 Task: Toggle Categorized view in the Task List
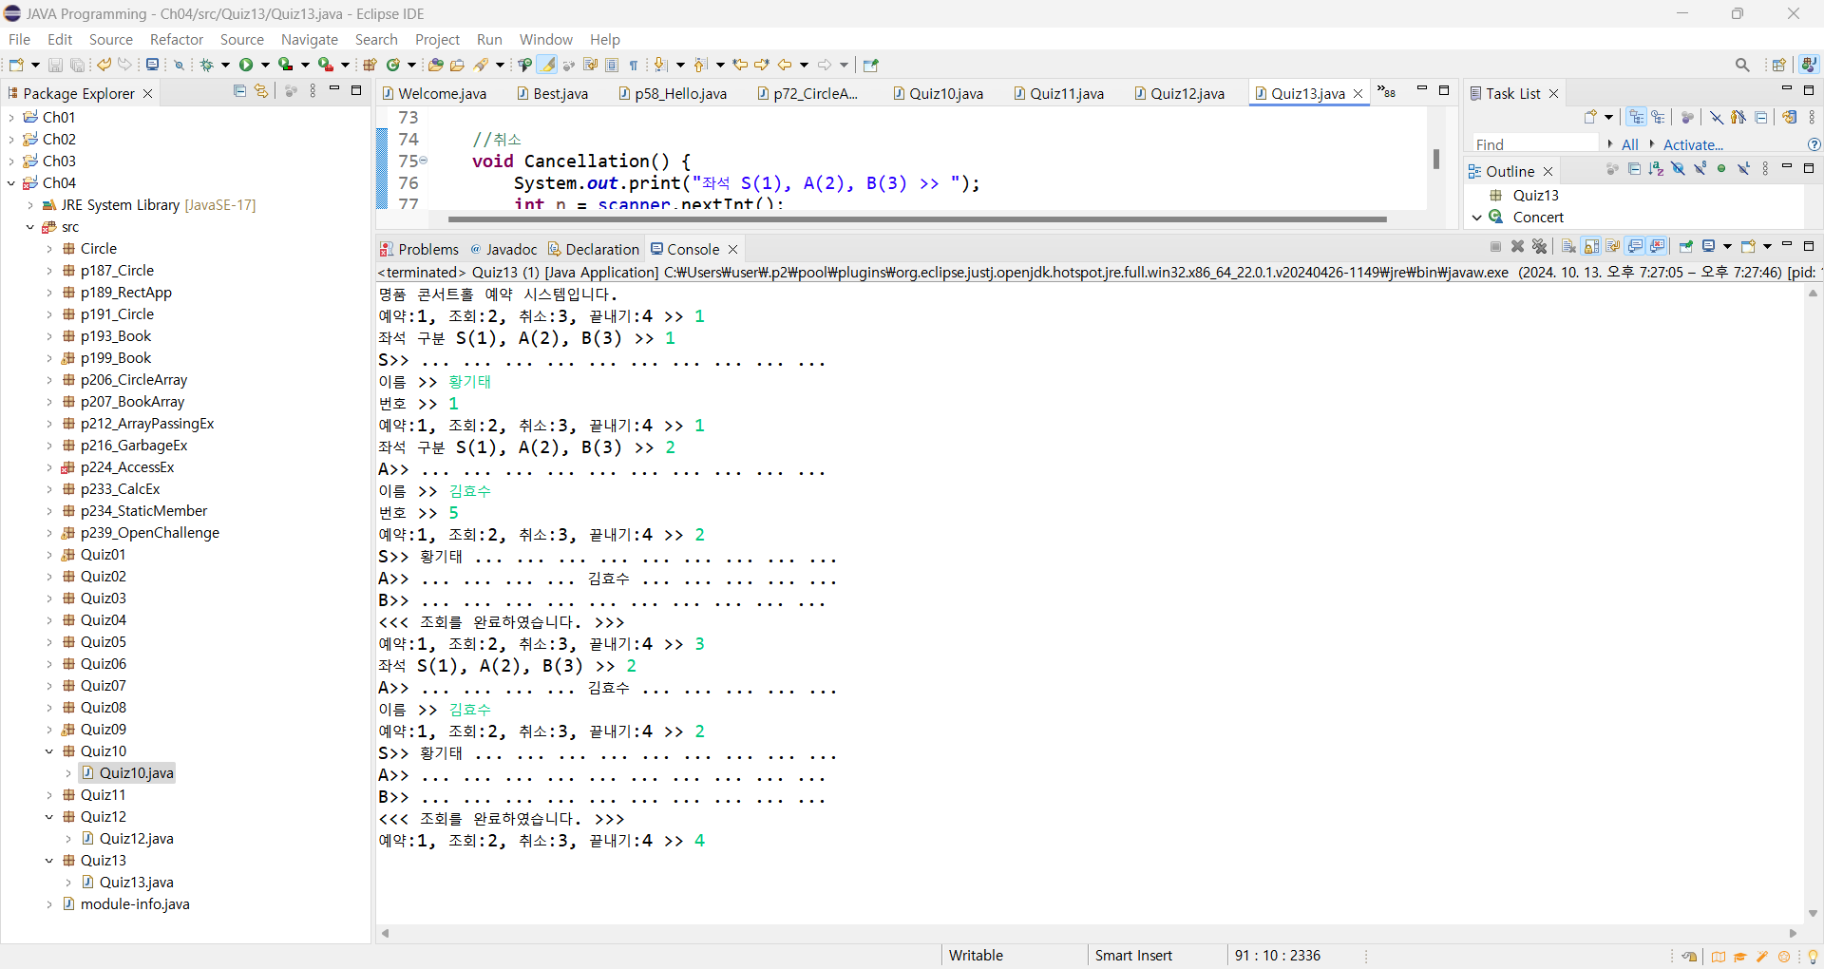click(1636, 117)
